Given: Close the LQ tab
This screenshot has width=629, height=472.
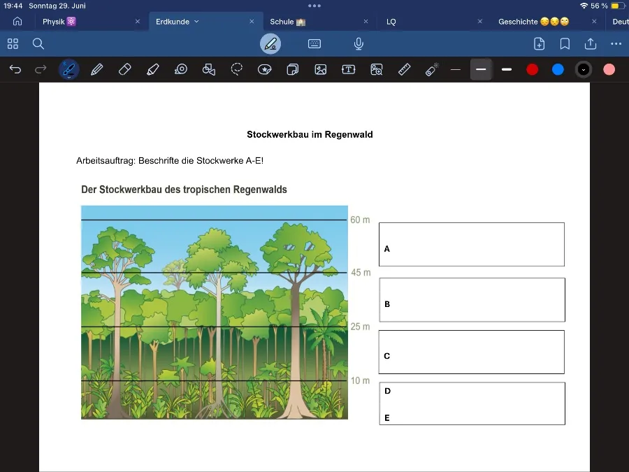Looking at the screenshot, I should pyautogui.click(x=479, y=21).
